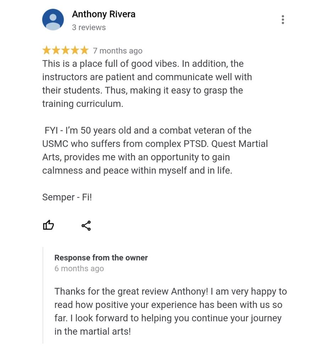This screenshot has width=330, height=354.
Task: Open reviewer name Anthony Rivera
Action: point(104,15)
